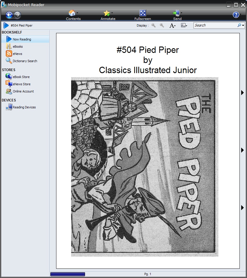This screenshot has height=278, width=247.
Task: Expand the search options dropdown arrow
Action: click(x=243, y=25)
